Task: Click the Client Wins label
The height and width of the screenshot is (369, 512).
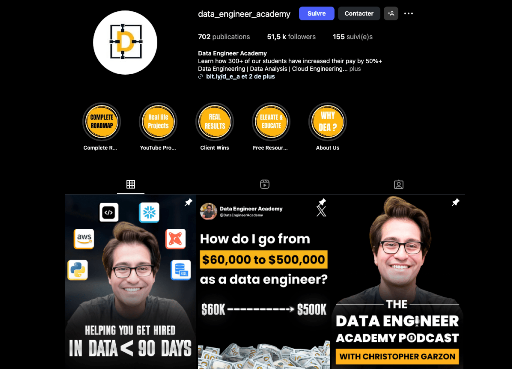Action: tap(215, 148)
